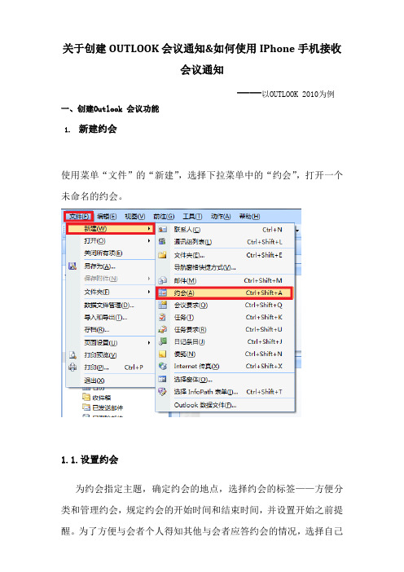The height and width of the screenshot is (572, 404).
Task: Expand the 文件夹(F) submenu arrow
Action: pos(149,292)
